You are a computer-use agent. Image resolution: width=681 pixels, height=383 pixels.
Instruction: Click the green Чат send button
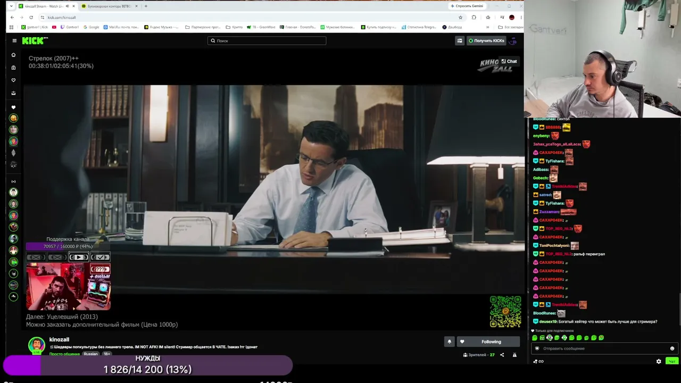[672, 361]
